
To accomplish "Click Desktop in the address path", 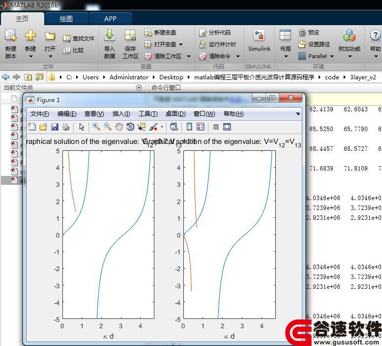I will [x=171, y=77].
